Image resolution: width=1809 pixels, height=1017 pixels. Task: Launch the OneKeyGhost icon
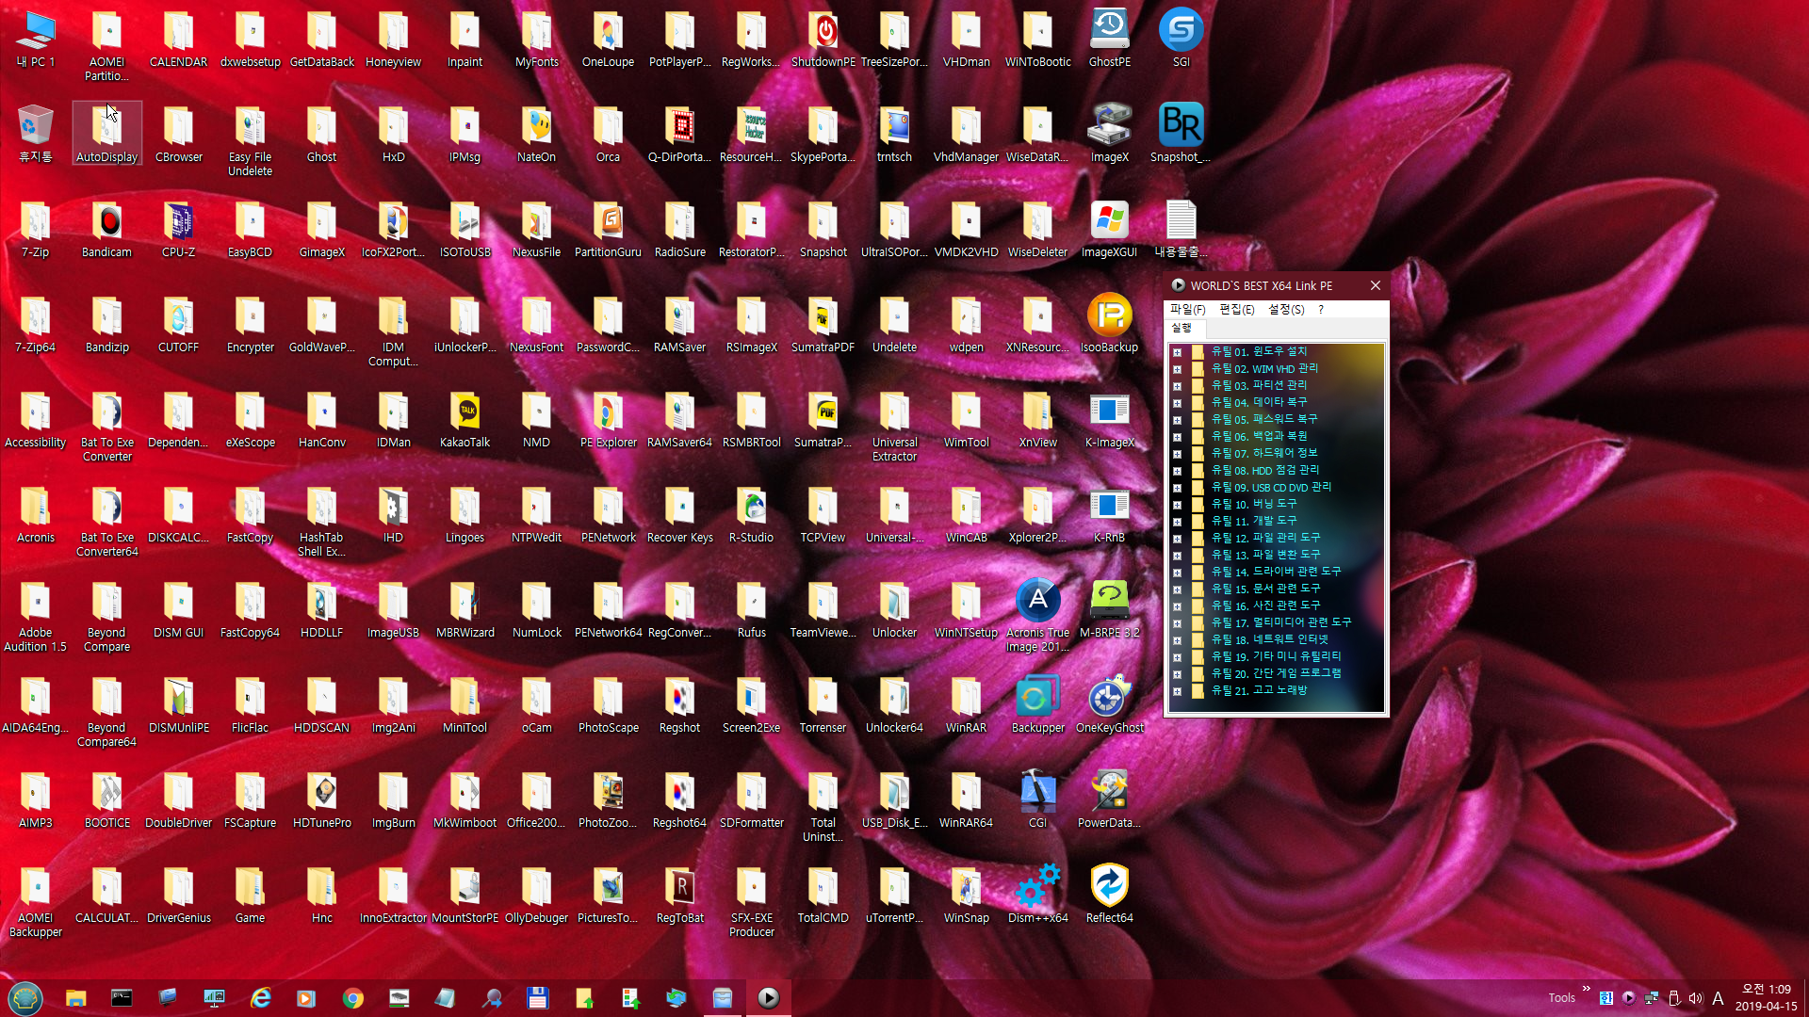point(1109,705)
